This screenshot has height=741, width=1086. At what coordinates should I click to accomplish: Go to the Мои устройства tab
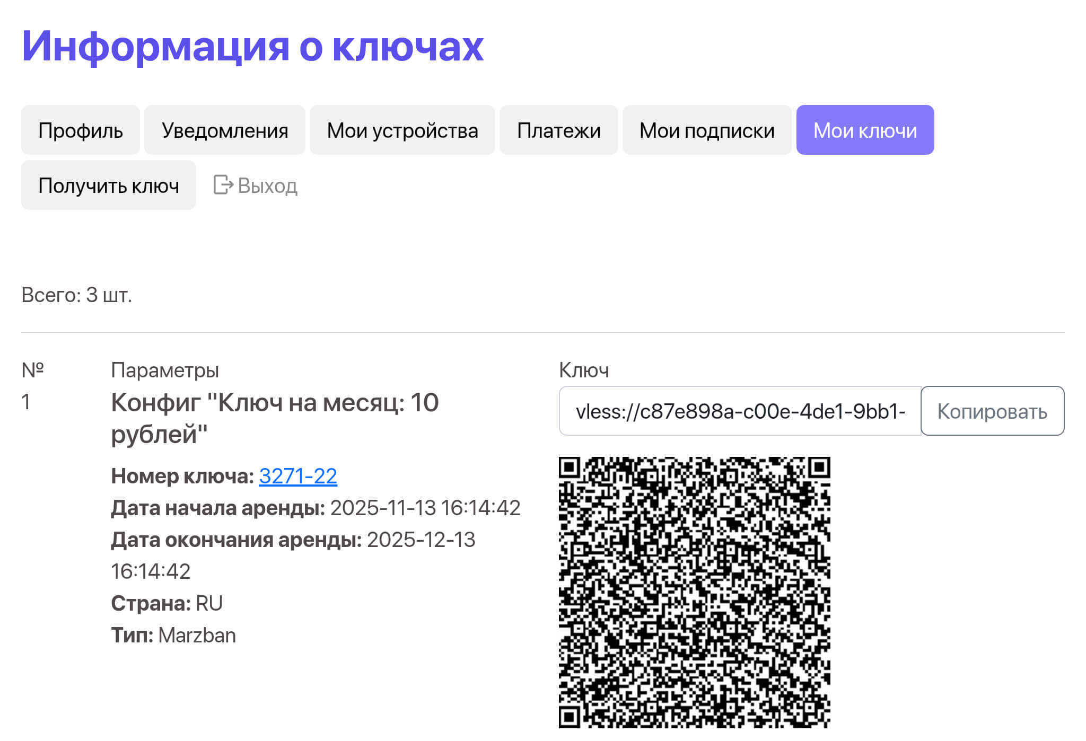[402, 130]
